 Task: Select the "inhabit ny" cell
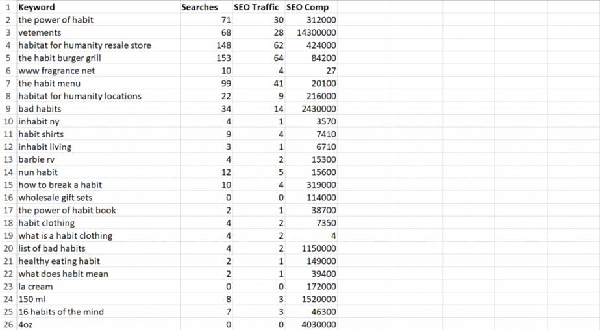coord(99,121)
